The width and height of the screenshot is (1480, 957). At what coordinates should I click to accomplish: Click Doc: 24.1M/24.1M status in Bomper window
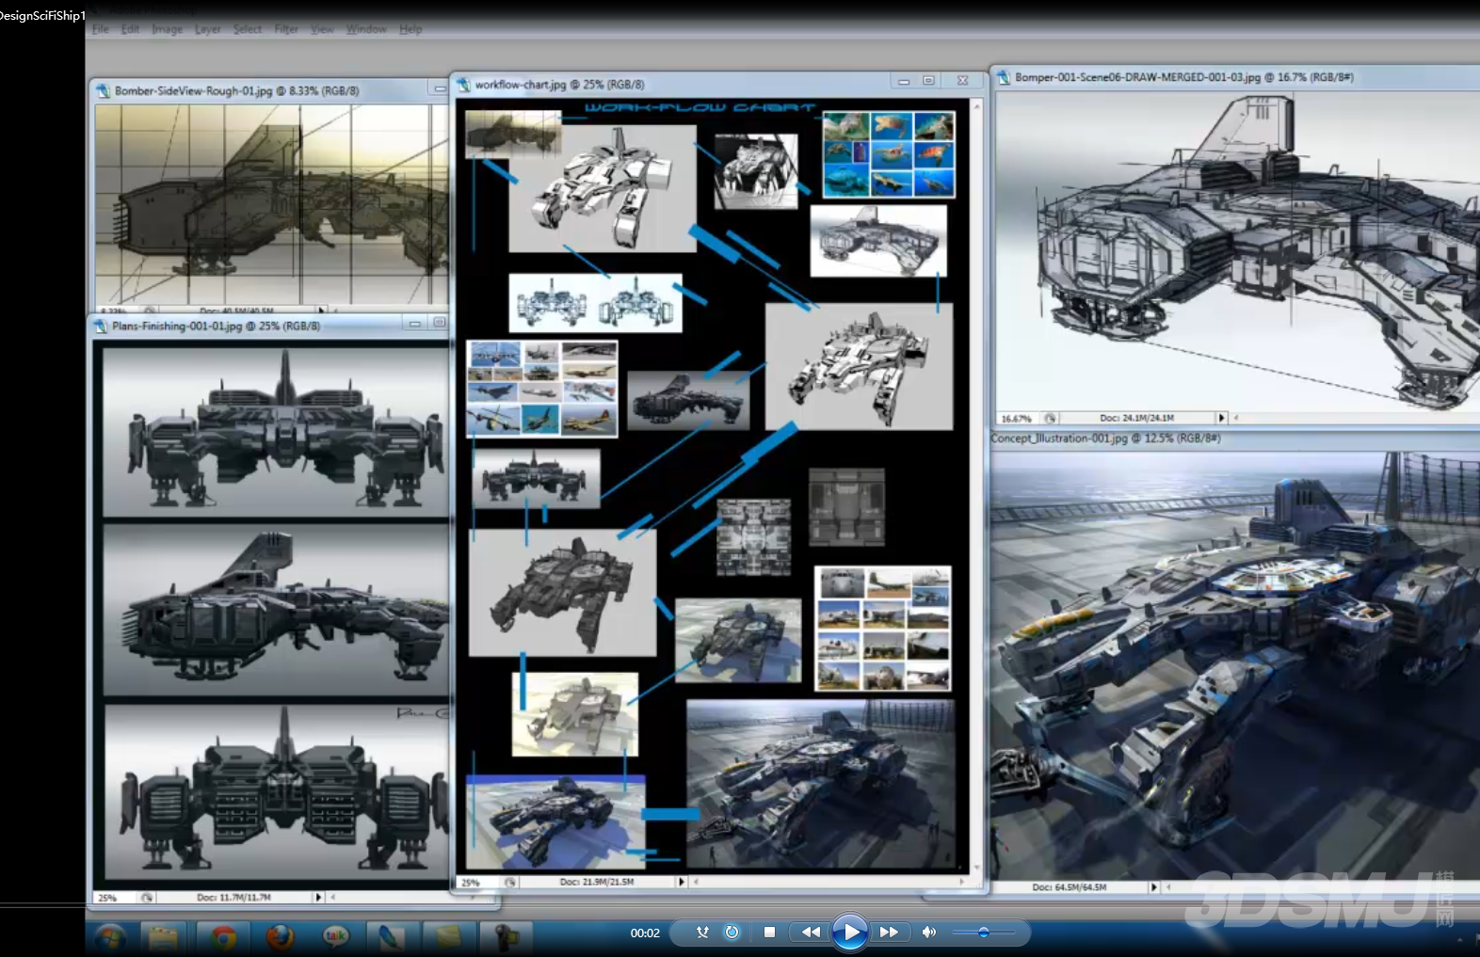[x=1137, y=418]
